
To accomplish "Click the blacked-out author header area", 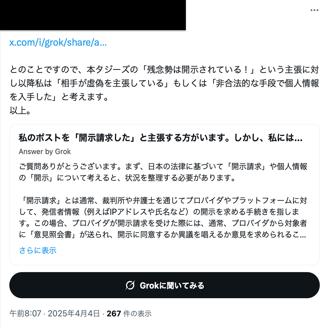I will [x=93, y=15].
